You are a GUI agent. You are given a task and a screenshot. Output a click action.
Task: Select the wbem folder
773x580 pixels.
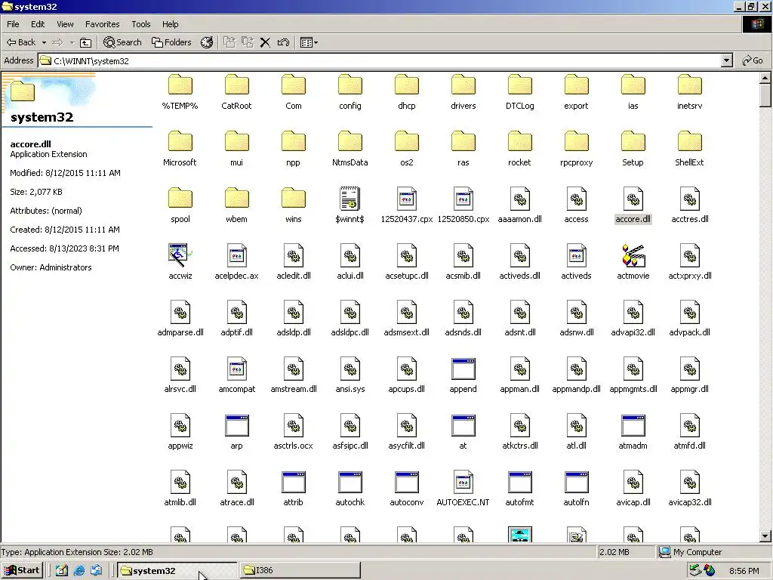click(236, 206)
